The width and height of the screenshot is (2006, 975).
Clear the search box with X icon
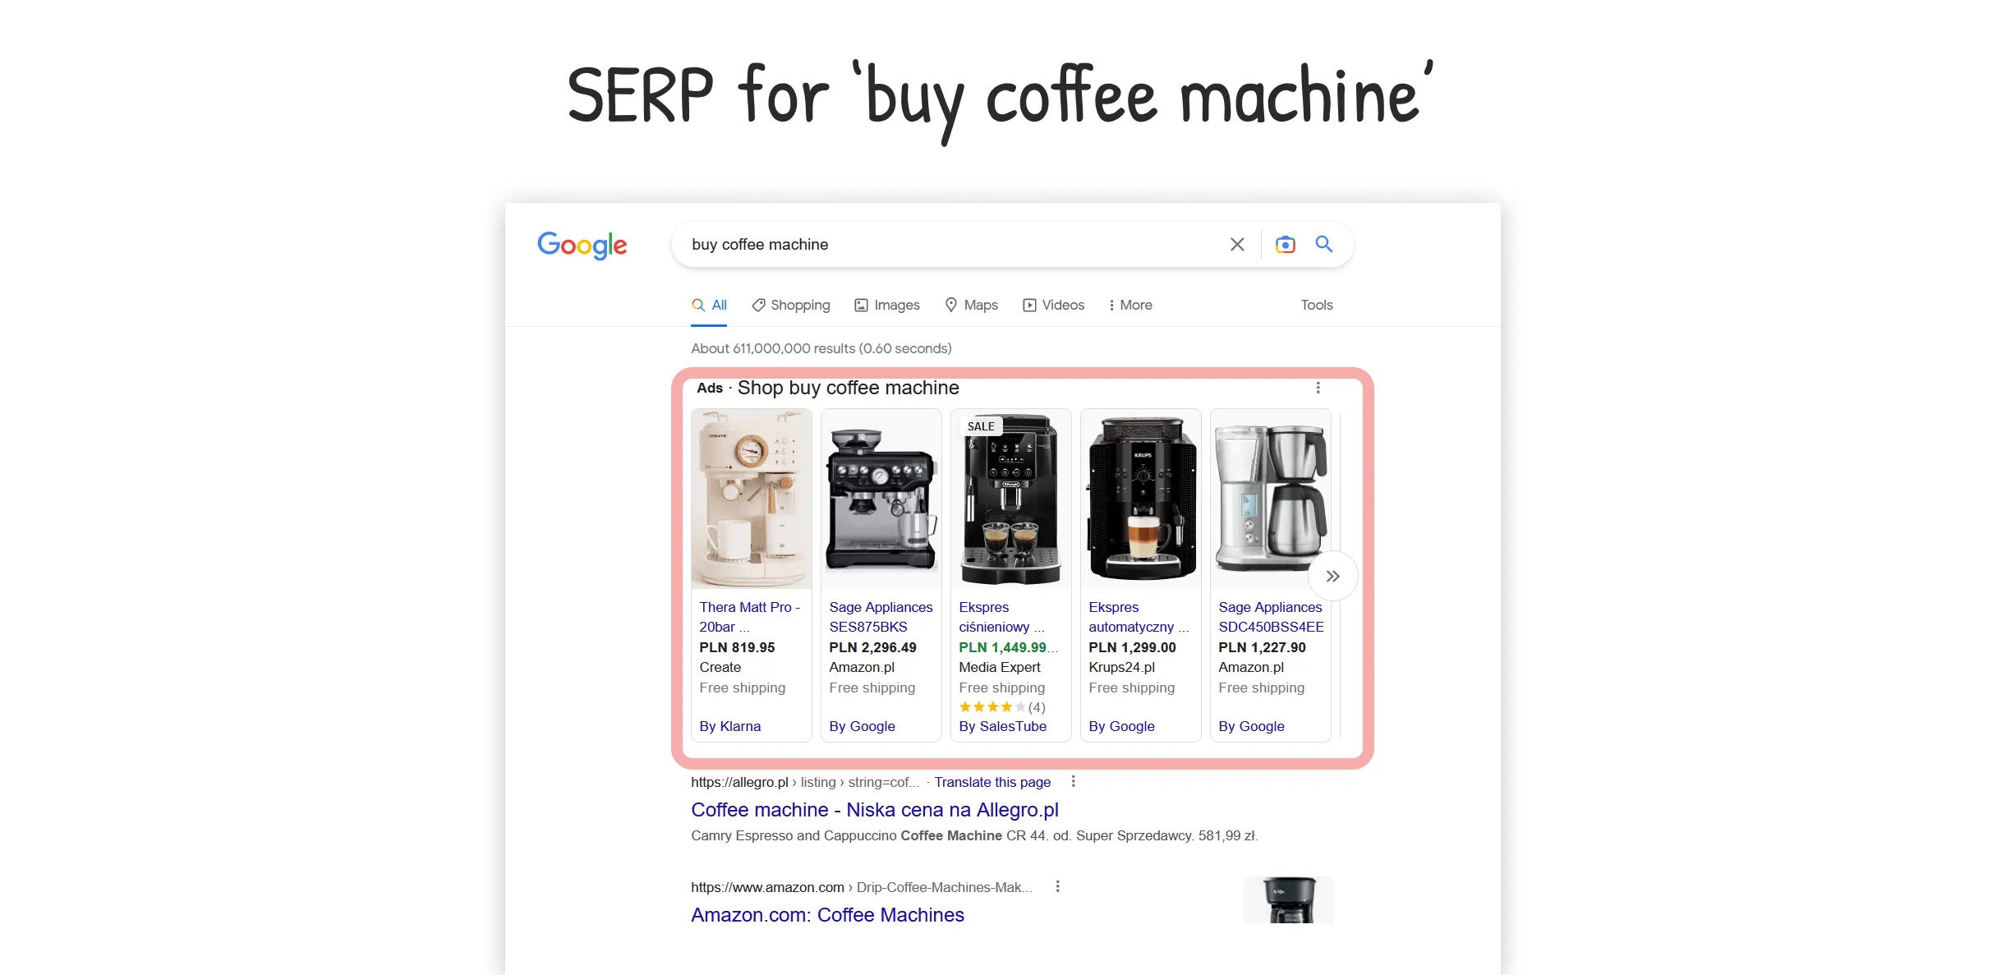[1236, 245]
